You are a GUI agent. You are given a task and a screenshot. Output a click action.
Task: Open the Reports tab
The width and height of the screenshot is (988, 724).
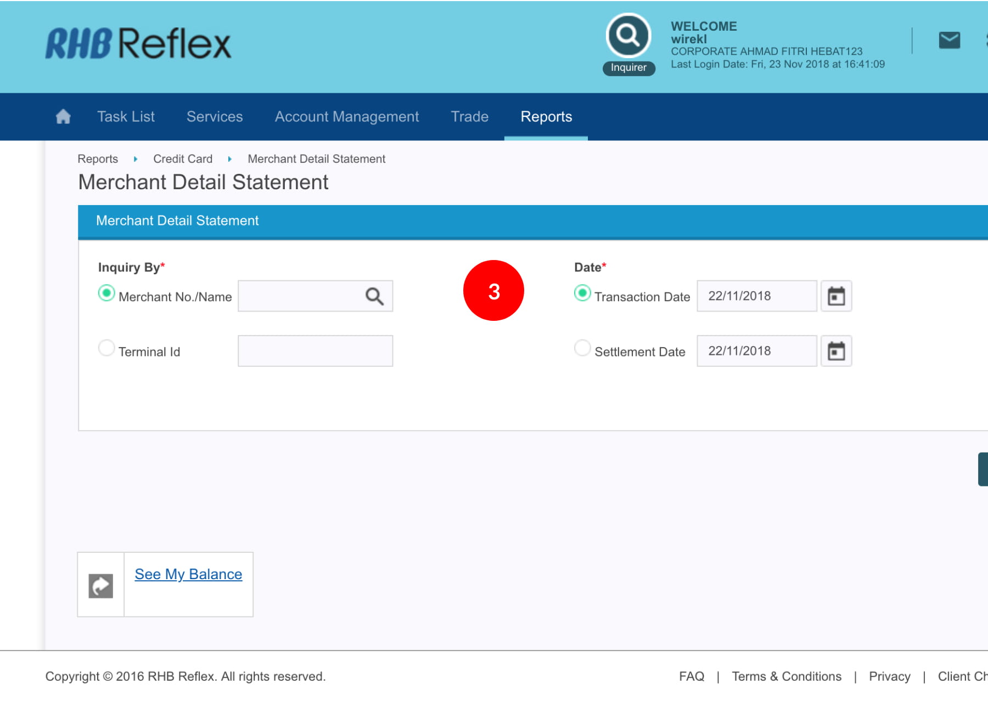click(546, 117)
